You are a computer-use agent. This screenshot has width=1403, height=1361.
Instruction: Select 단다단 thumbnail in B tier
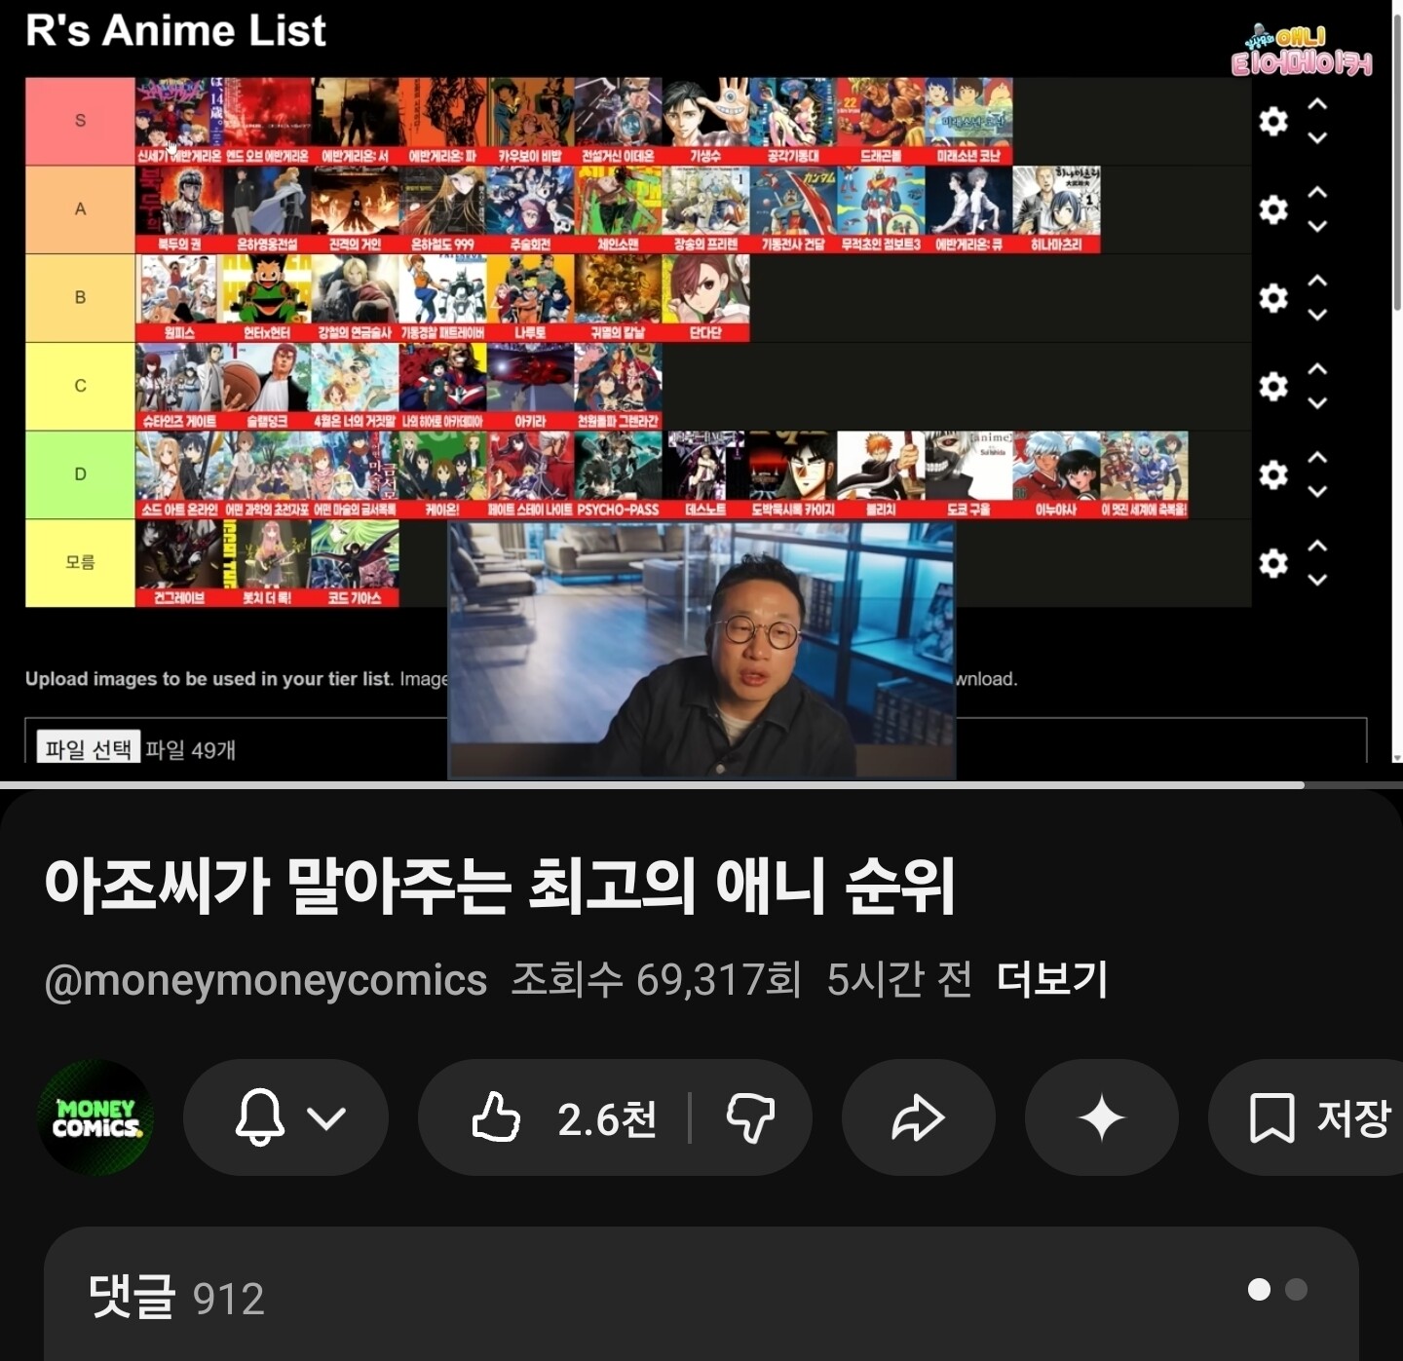[x=705, y=298]
